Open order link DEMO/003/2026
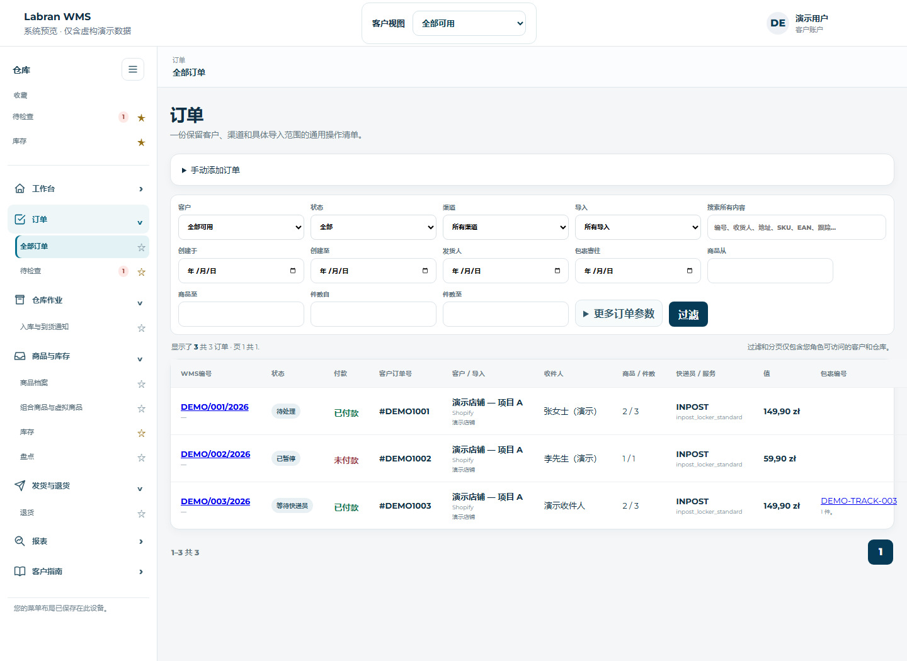Image resolution: width=907 pixels, height=661 pixels. (x=215, y=501)
